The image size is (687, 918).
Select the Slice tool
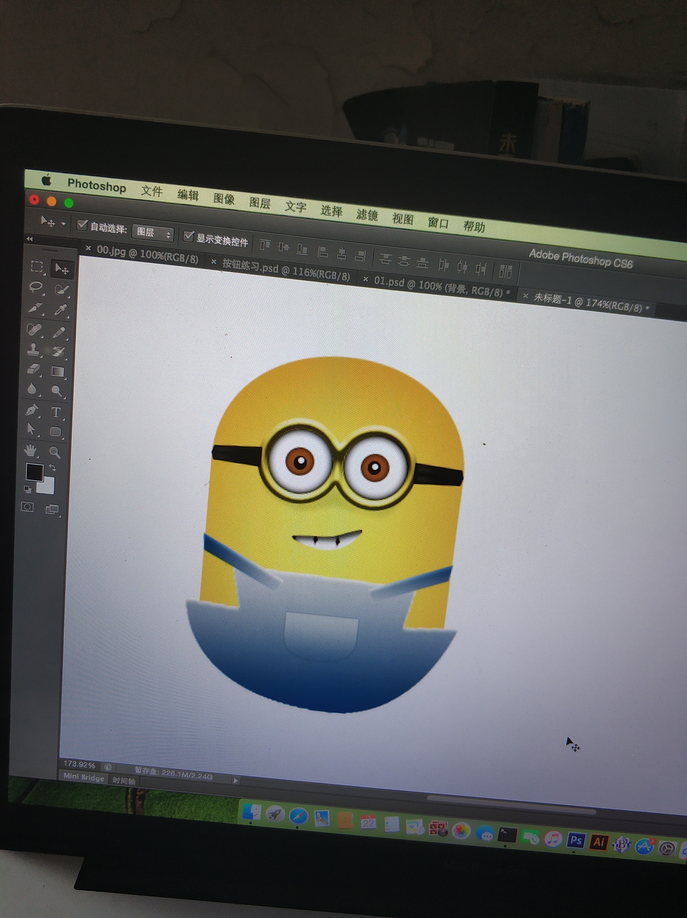[x=35, y=307]
